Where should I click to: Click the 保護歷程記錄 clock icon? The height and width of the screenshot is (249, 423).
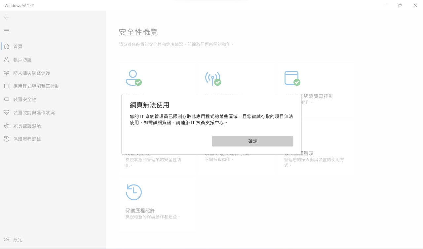coord(6,139)
